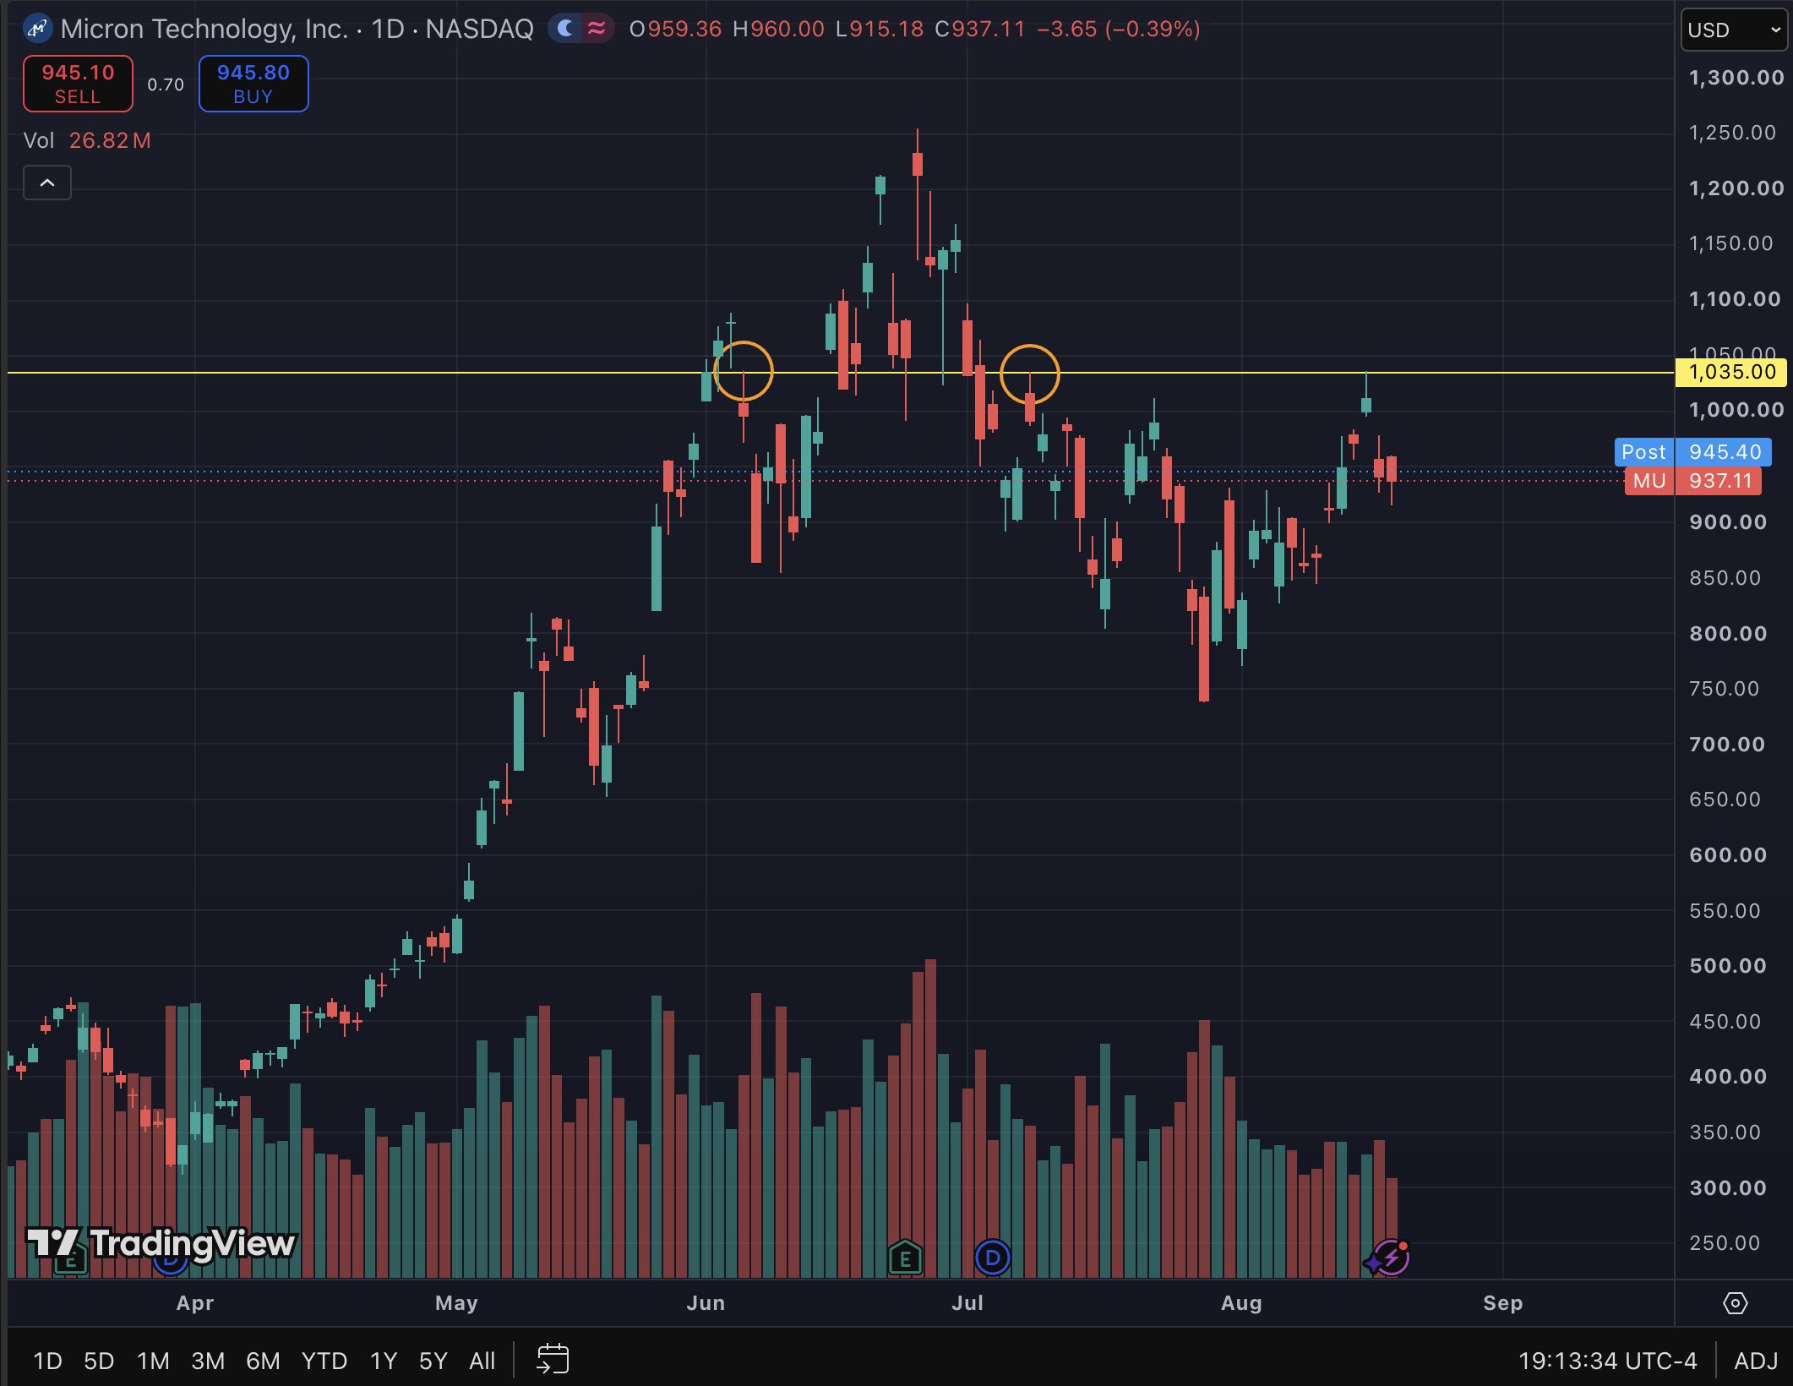The image size is (1793, 1386).
Task: Click the 1,200.00 price axis label
Action: tap(1736, 188)
